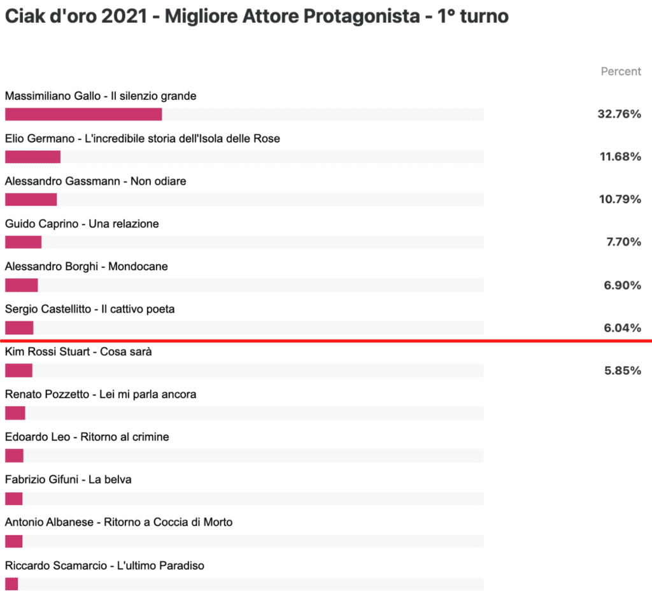Screen dimensions: 652x603
Task: Click the Ciak d'oro 2021 chart title
Action: 257,17
